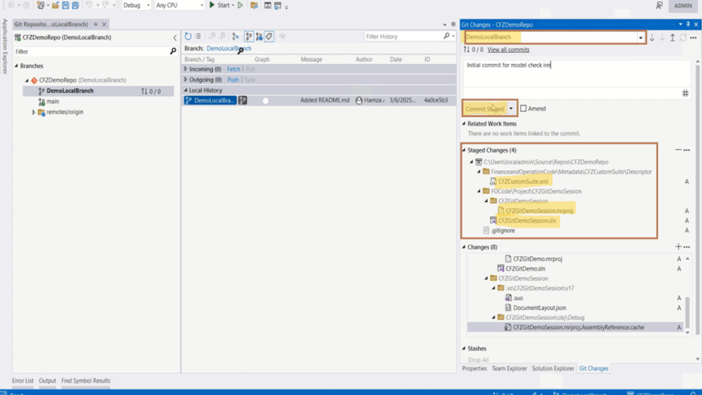702x395 pixels.
Task: Click the Fetch down-arrow icon in Git Changes
Action: 652,38
